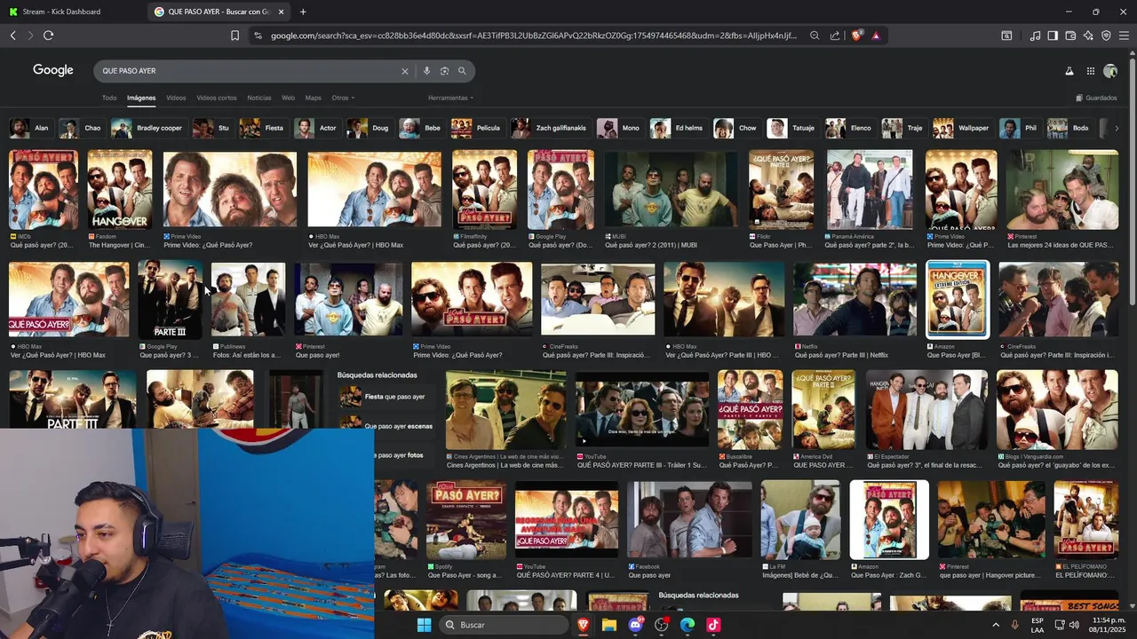The width and height of the screenshot is (1137, 639).
Task: Switch to the Videos results tab
Action: click(x=176, y=98)
